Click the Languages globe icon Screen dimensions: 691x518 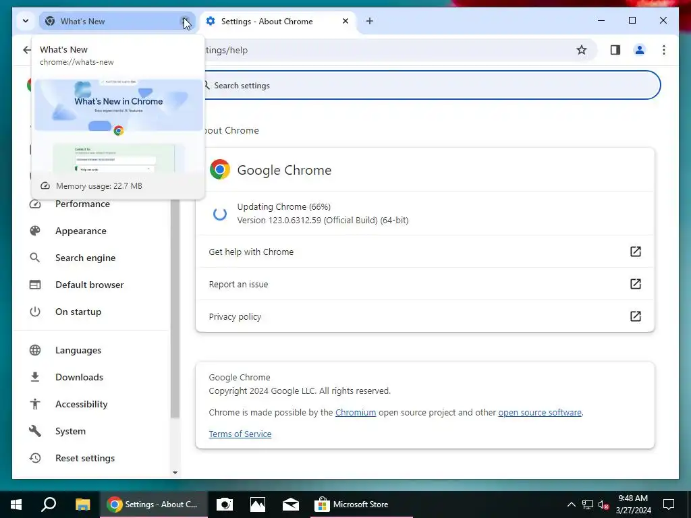pos(35,350)
